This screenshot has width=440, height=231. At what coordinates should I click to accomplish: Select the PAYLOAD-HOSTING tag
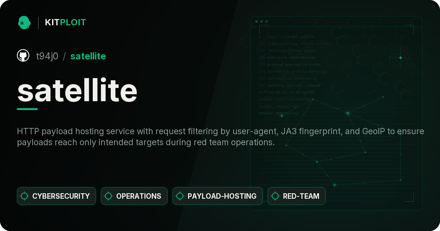[x=217, y=196]
